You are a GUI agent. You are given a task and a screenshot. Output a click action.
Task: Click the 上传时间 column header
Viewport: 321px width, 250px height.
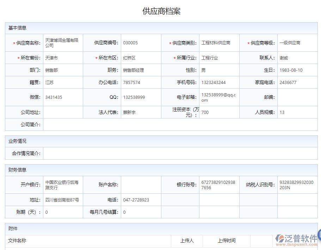pyautogui.click(x=227, y=241)
